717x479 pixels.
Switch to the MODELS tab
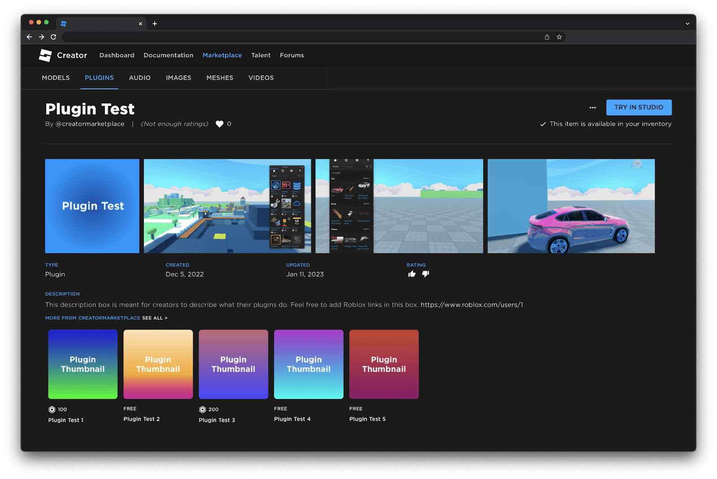(x=56, y=78)
